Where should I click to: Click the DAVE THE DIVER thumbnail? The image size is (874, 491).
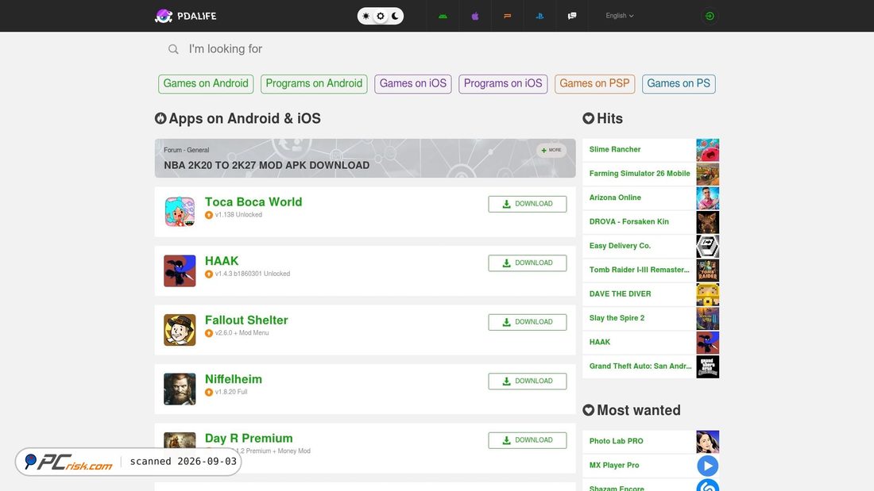[707, 294]
